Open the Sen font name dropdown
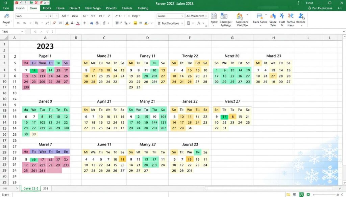The image size is (346, 197). click(46, 16)
